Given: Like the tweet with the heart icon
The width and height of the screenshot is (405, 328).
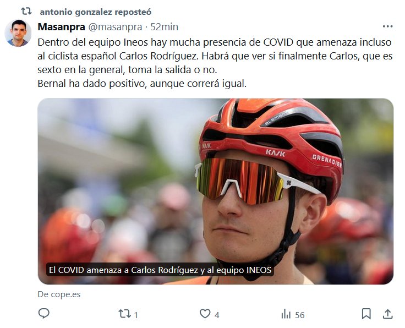Looking at the screenshot, I should [x=205, y=314].
